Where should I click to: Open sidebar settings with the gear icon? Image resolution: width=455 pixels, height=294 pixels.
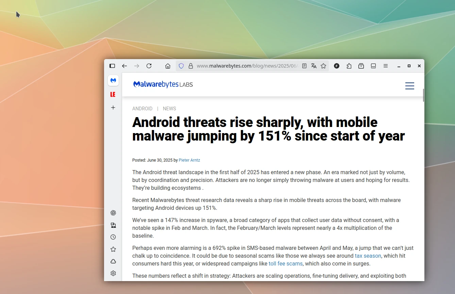coord(113,273)
